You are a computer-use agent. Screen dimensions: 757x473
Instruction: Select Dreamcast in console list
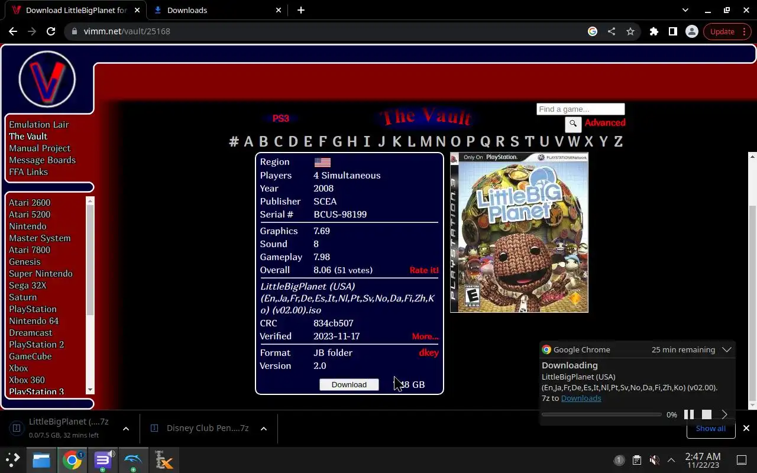pos(31,333)
